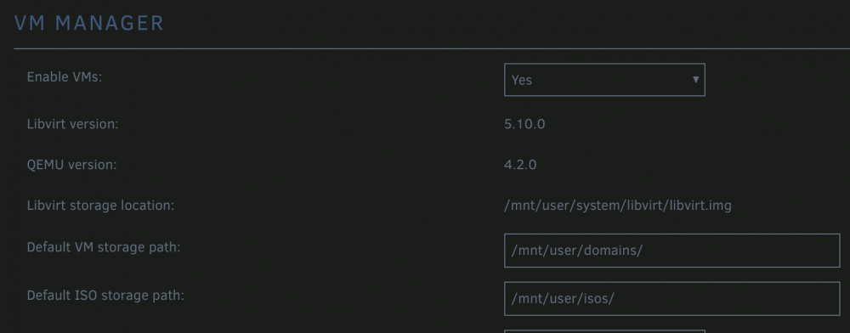Click empty space right of isos path text
850x333 pixels.
[x=727, y=298]
